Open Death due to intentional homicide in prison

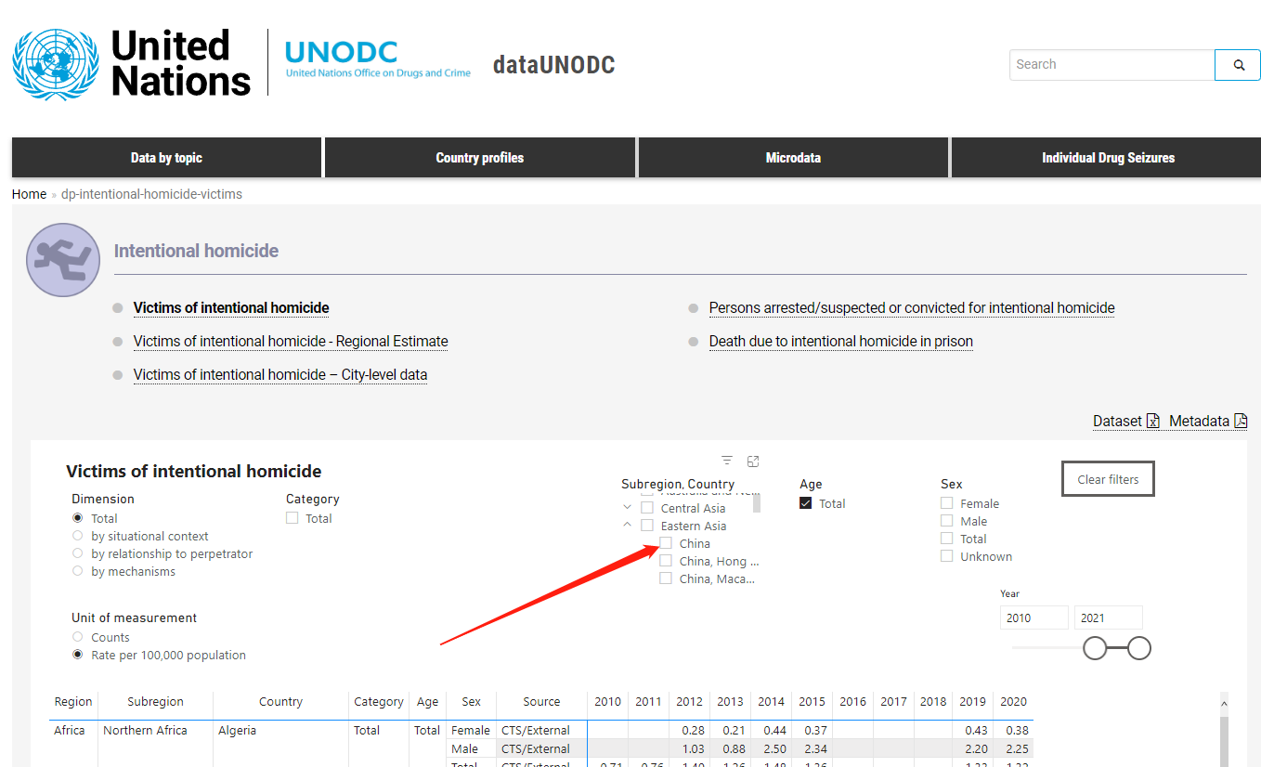click(840, 342)
